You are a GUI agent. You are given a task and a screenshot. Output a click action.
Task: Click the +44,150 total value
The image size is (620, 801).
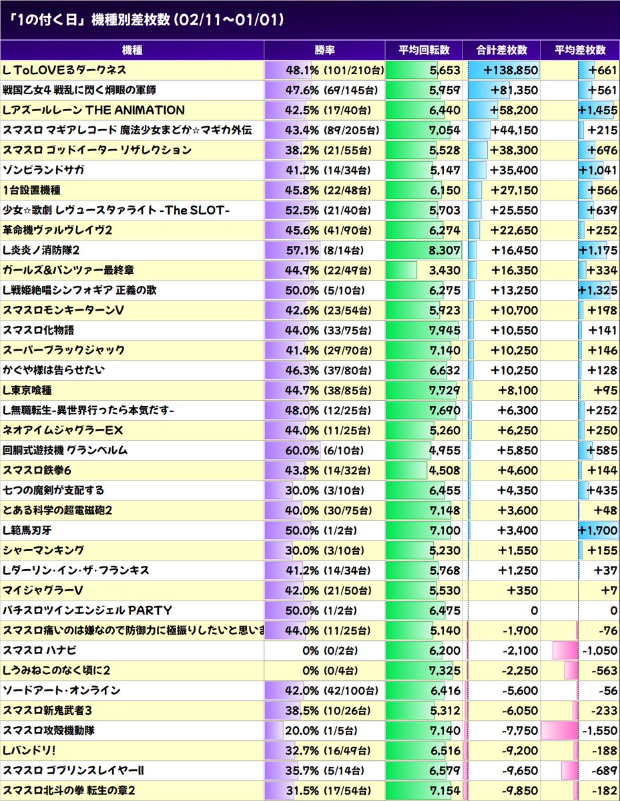tap(515, 130)
